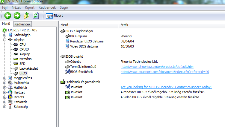Open the Riport menu in menu bar
225x127 pixels.
(30, 7)
